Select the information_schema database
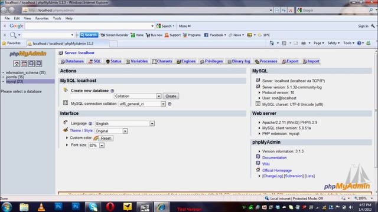 (26, 72)
